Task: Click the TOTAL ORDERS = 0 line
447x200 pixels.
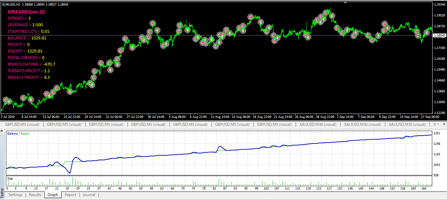Action: 26,58
